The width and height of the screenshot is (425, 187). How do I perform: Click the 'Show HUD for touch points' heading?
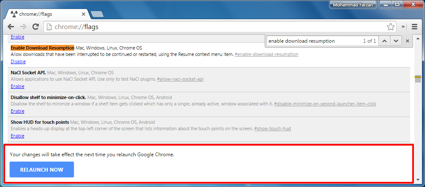[40, 122]
